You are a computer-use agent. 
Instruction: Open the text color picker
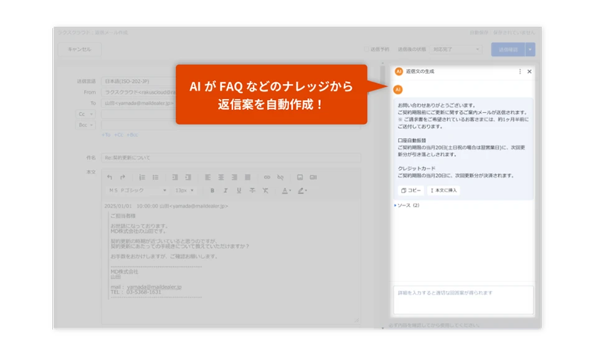point(284,190)
